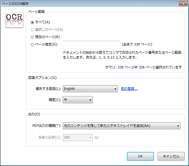
Task: Click the サマリ: 338 ページ中 summary text
Action: click(x=143, y=67)
